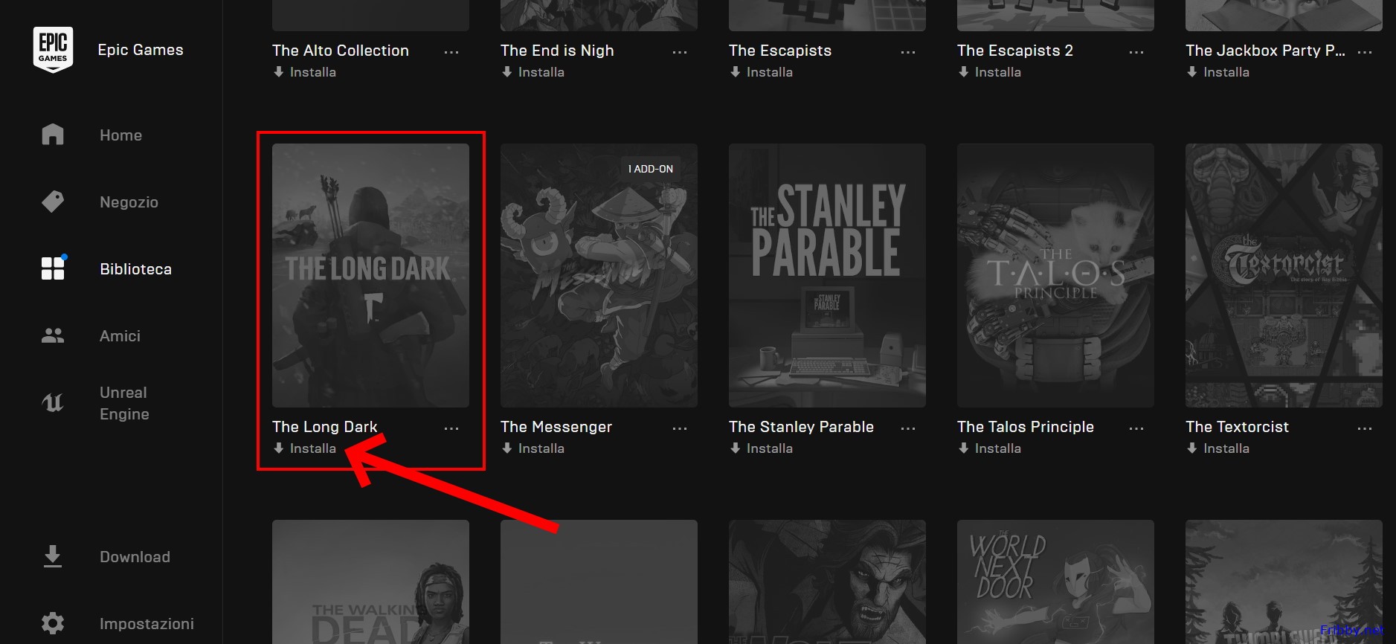Click the Epic Games logo
1396x644 pixels.
(x=53, y=50)
